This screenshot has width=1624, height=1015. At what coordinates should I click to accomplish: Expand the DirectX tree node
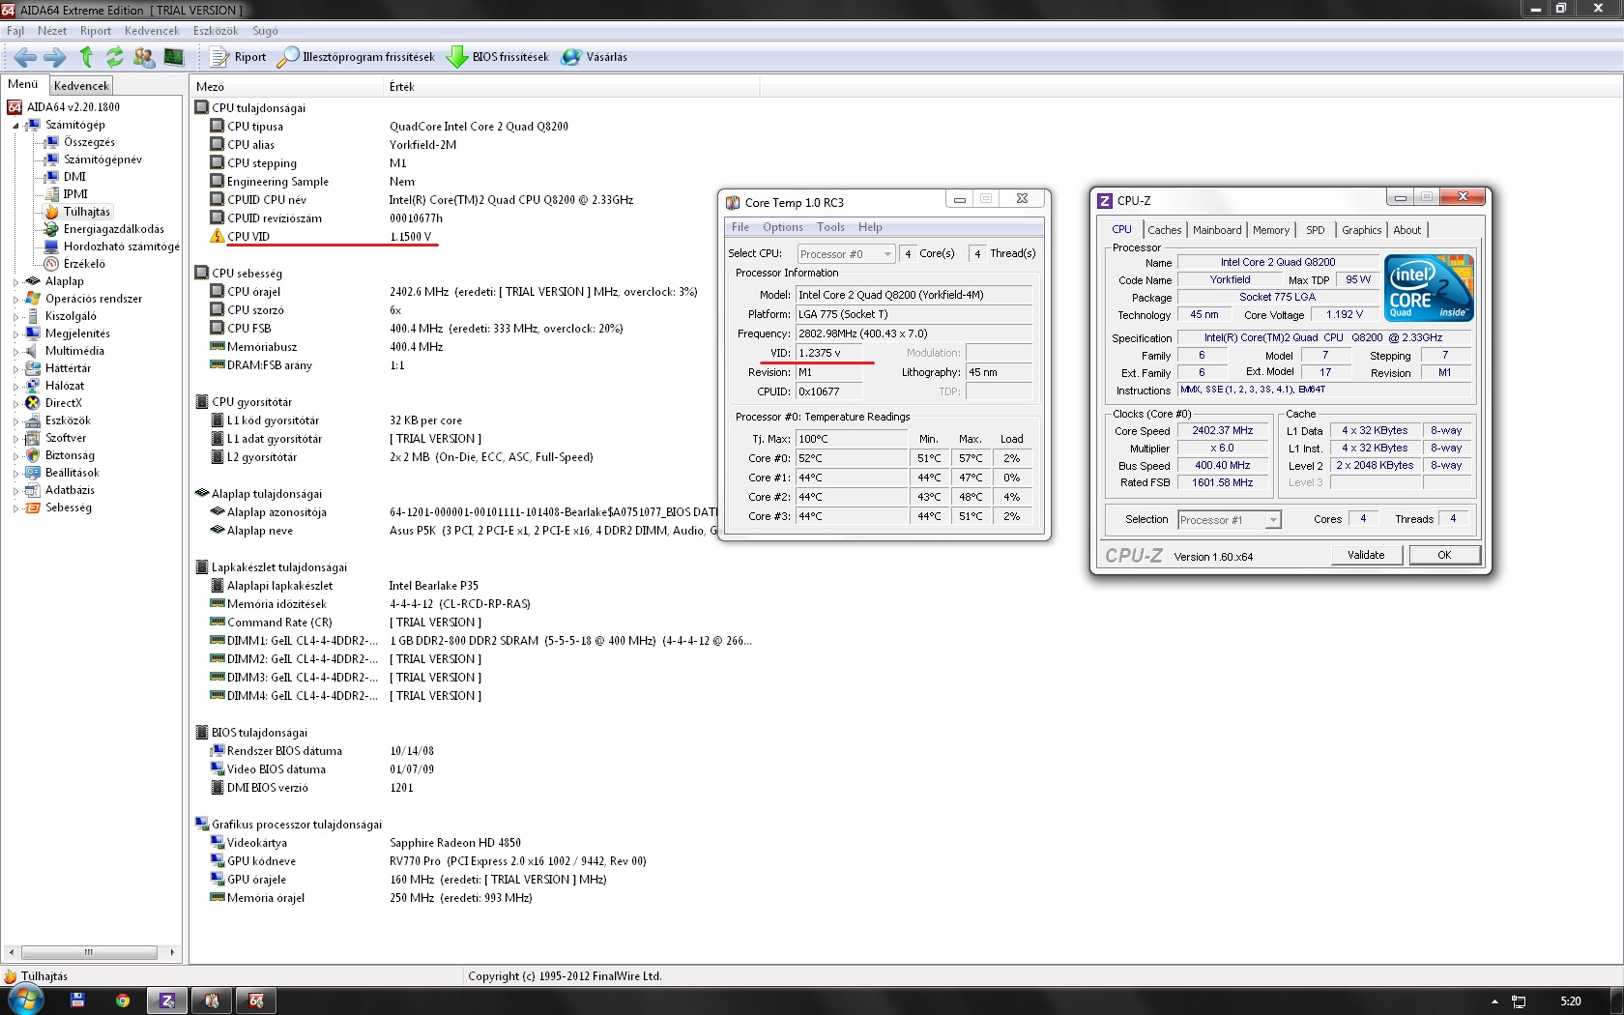pos(15,404)
